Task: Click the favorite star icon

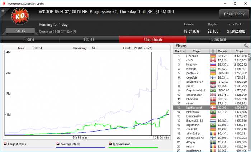Action: 3,10
